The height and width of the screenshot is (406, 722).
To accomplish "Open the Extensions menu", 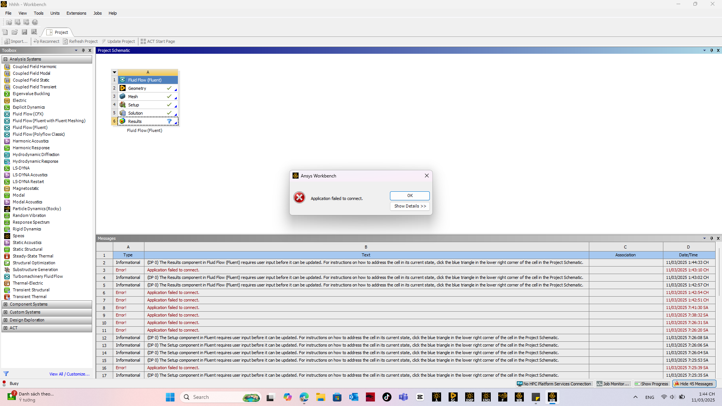I will point(76,13).
